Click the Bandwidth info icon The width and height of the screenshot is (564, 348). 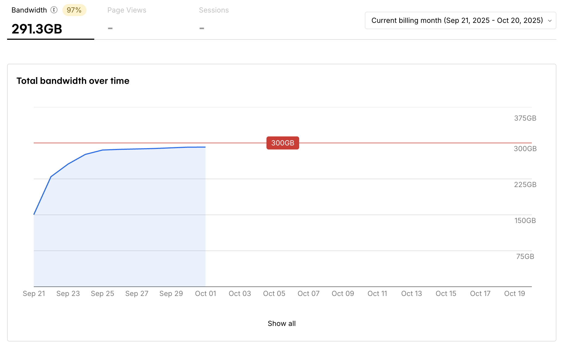[x=54, y=10]
